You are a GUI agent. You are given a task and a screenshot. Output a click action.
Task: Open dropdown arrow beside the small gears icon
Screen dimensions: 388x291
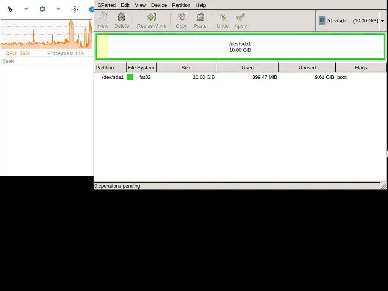coord(26,9)
